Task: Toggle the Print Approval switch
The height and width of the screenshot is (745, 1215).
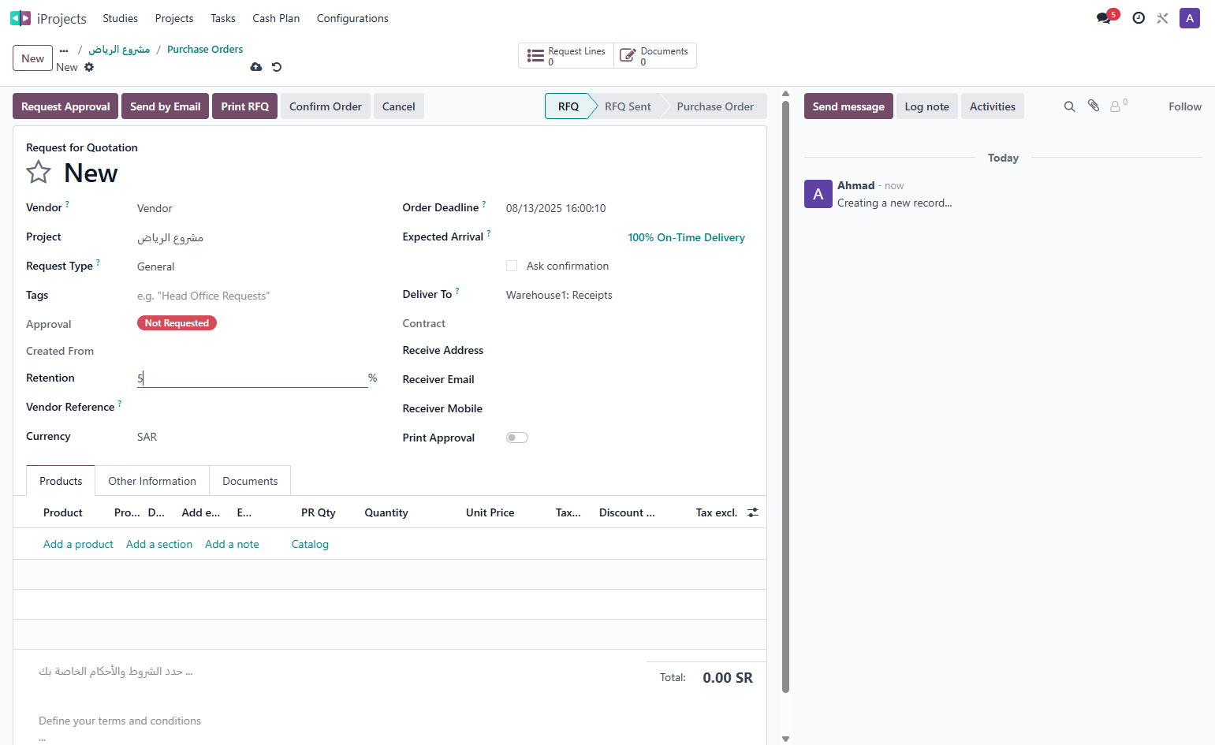Action: click(517, 438)
